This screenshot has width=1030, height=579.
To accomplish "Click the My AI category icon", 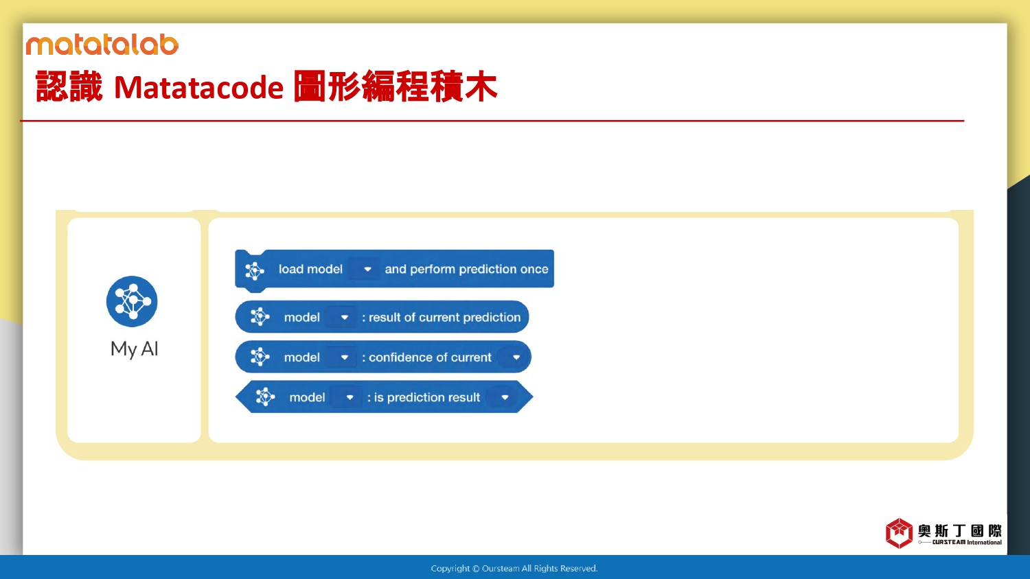I will (x=132, y=301).
